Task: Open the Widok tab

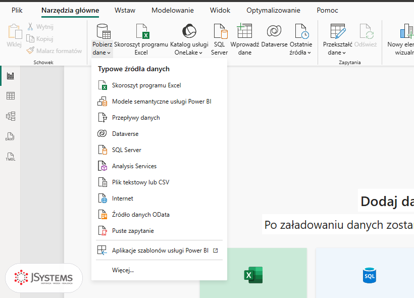Action: click(220, 10)
